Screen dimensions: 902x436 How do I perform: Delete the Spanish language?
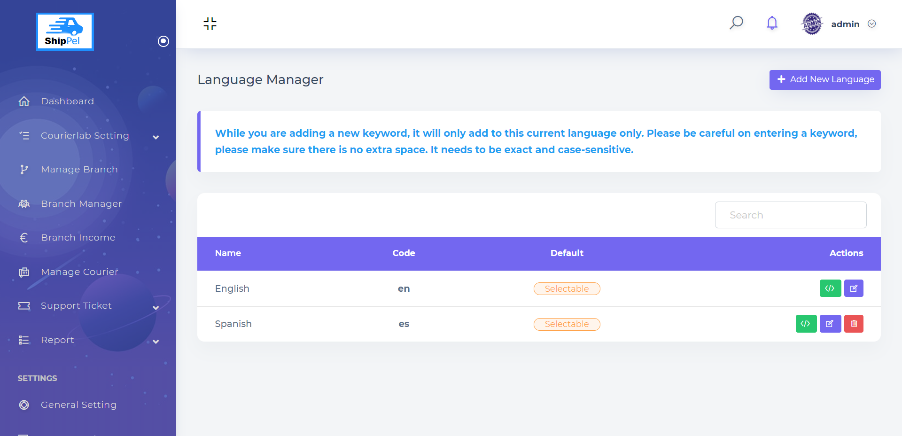tap(854, 324)
